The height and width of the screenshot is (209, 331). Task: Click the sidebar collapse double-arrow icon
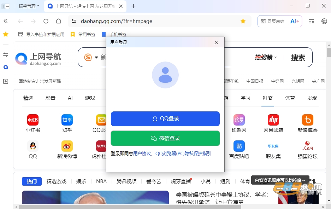point(6,21)
